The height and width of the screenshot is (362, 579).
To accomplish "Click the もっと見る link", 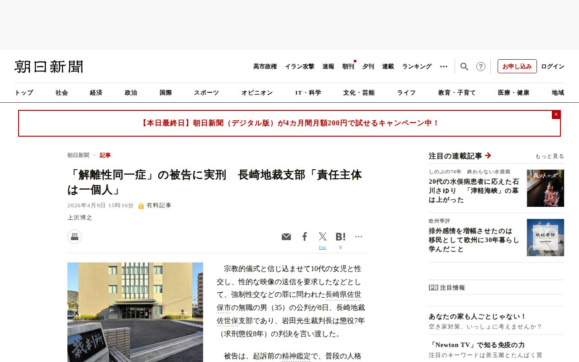I will pyautogui.click(x=550, y=156).
